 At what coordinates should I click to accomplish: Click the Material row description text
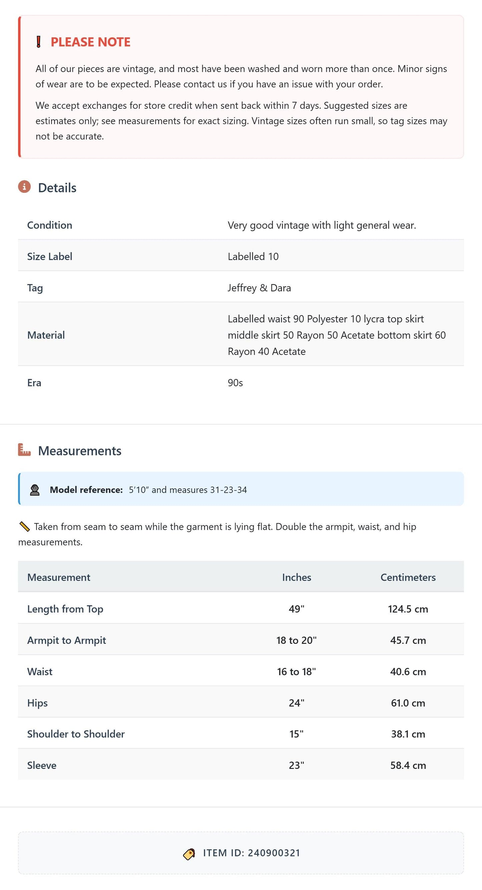337,335
